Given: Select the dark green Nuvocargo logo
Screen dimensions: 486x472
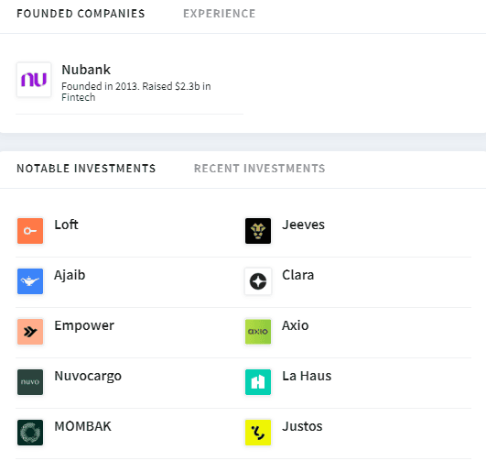Looking at the screenshot, I should point(30,382).
